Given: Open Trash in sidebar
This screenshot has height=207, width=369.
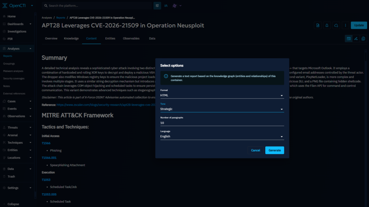Looking at the screenshot, I should point(11,176).
